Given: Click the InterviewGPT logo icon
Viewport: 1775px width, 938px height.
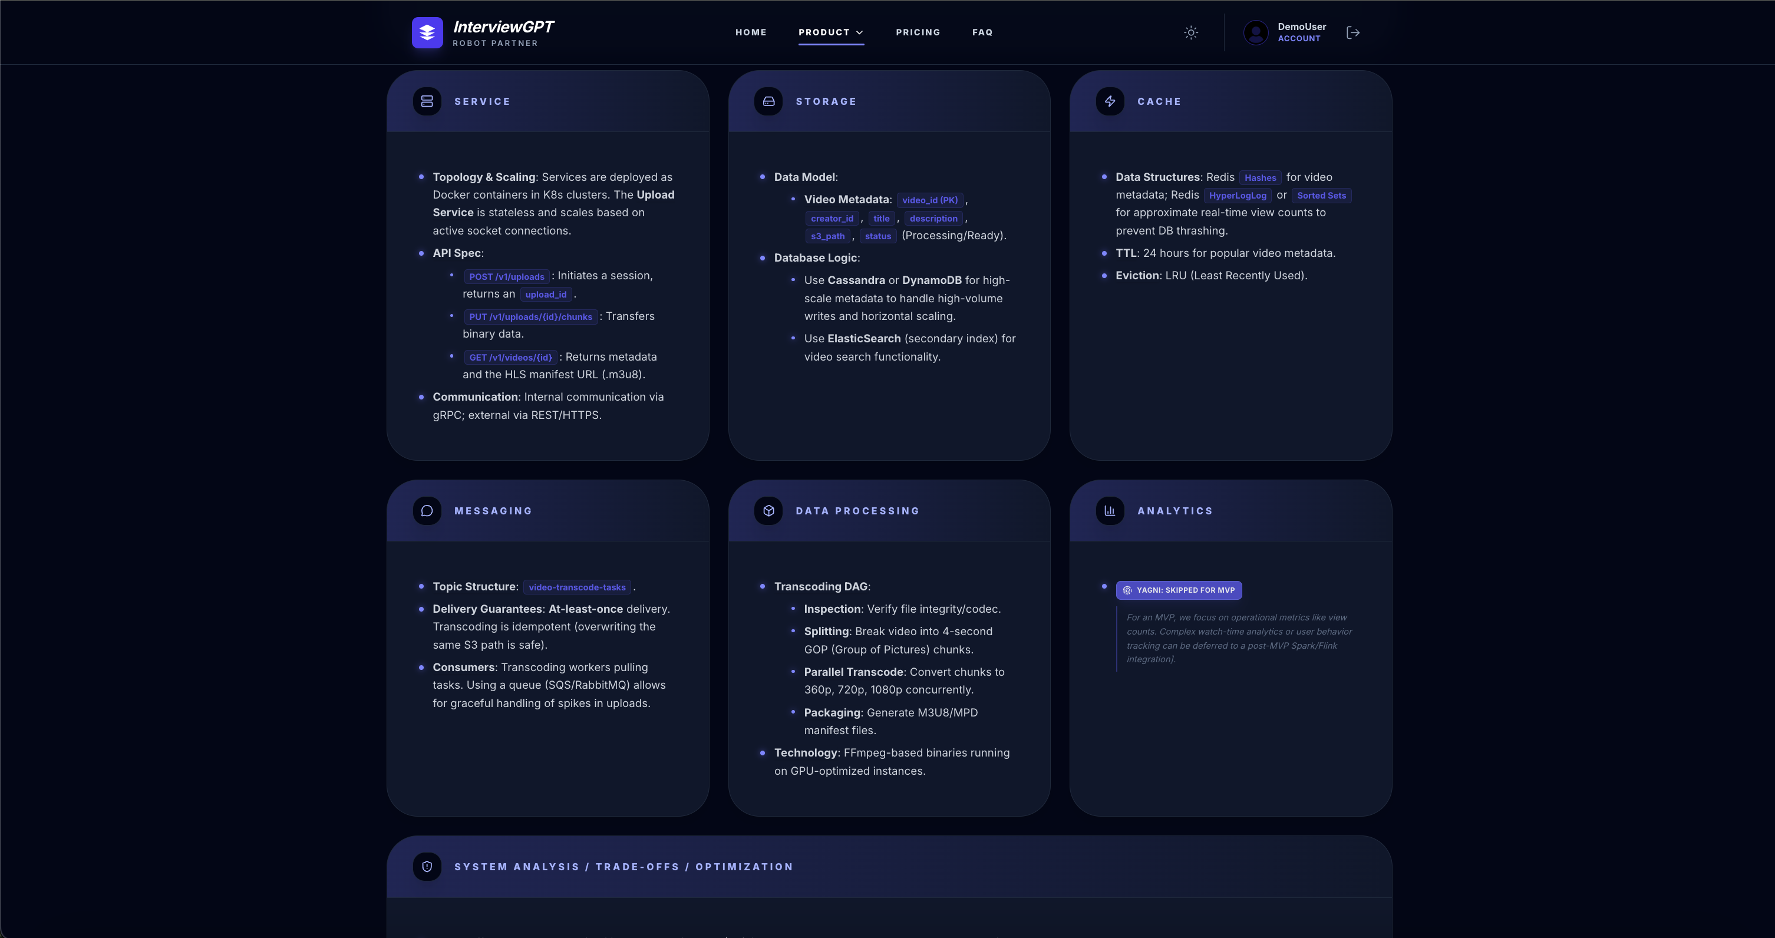Looking at the screenshot, I should click(427, 32).
